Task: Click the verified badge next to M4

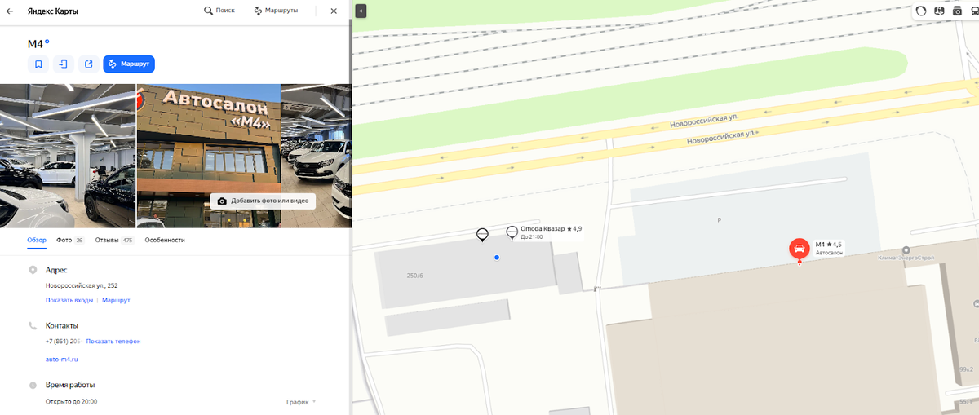Action: point(47,41)
